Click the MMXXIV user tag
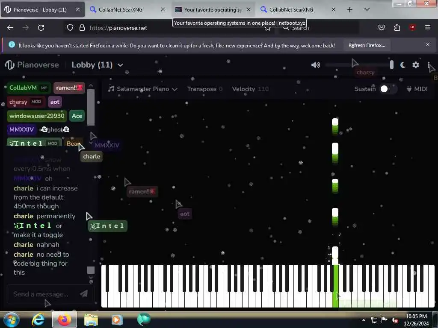Screen dimensions: 438x328 (21, 129)
